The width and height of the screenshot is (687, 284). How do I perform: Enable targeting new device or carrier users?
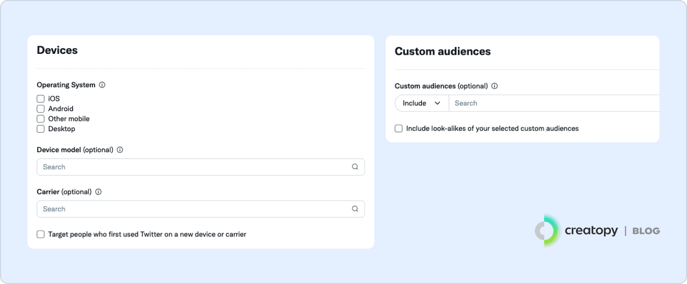pyautogui.click(x=41, y=235)
